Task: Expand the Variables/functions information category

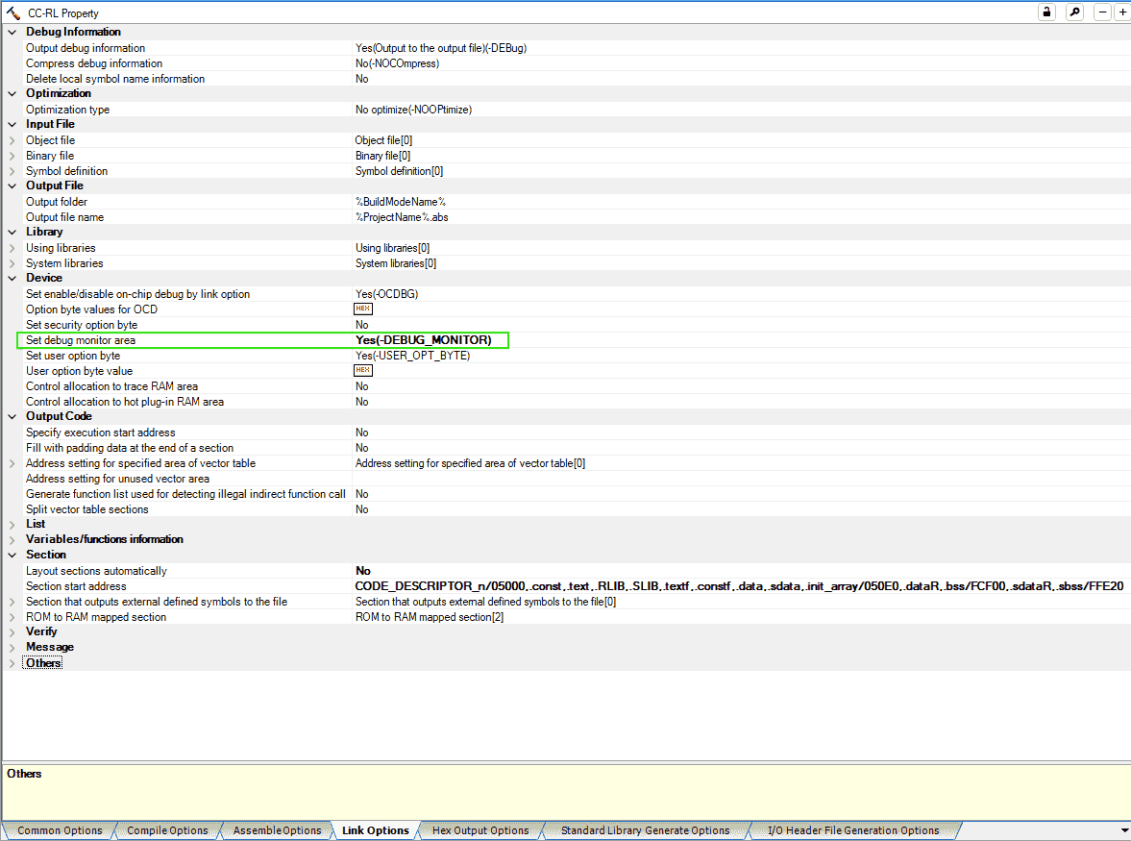Action: (x=12, y=540)
